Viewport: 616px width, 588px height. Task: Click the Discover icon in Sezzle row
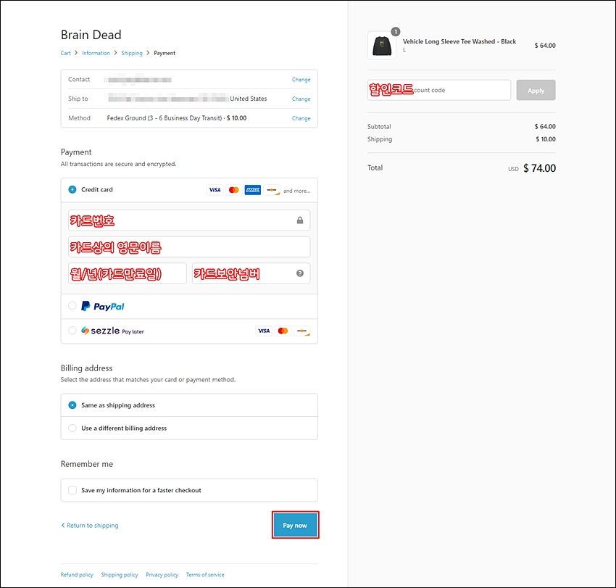[x=302, y=331]
